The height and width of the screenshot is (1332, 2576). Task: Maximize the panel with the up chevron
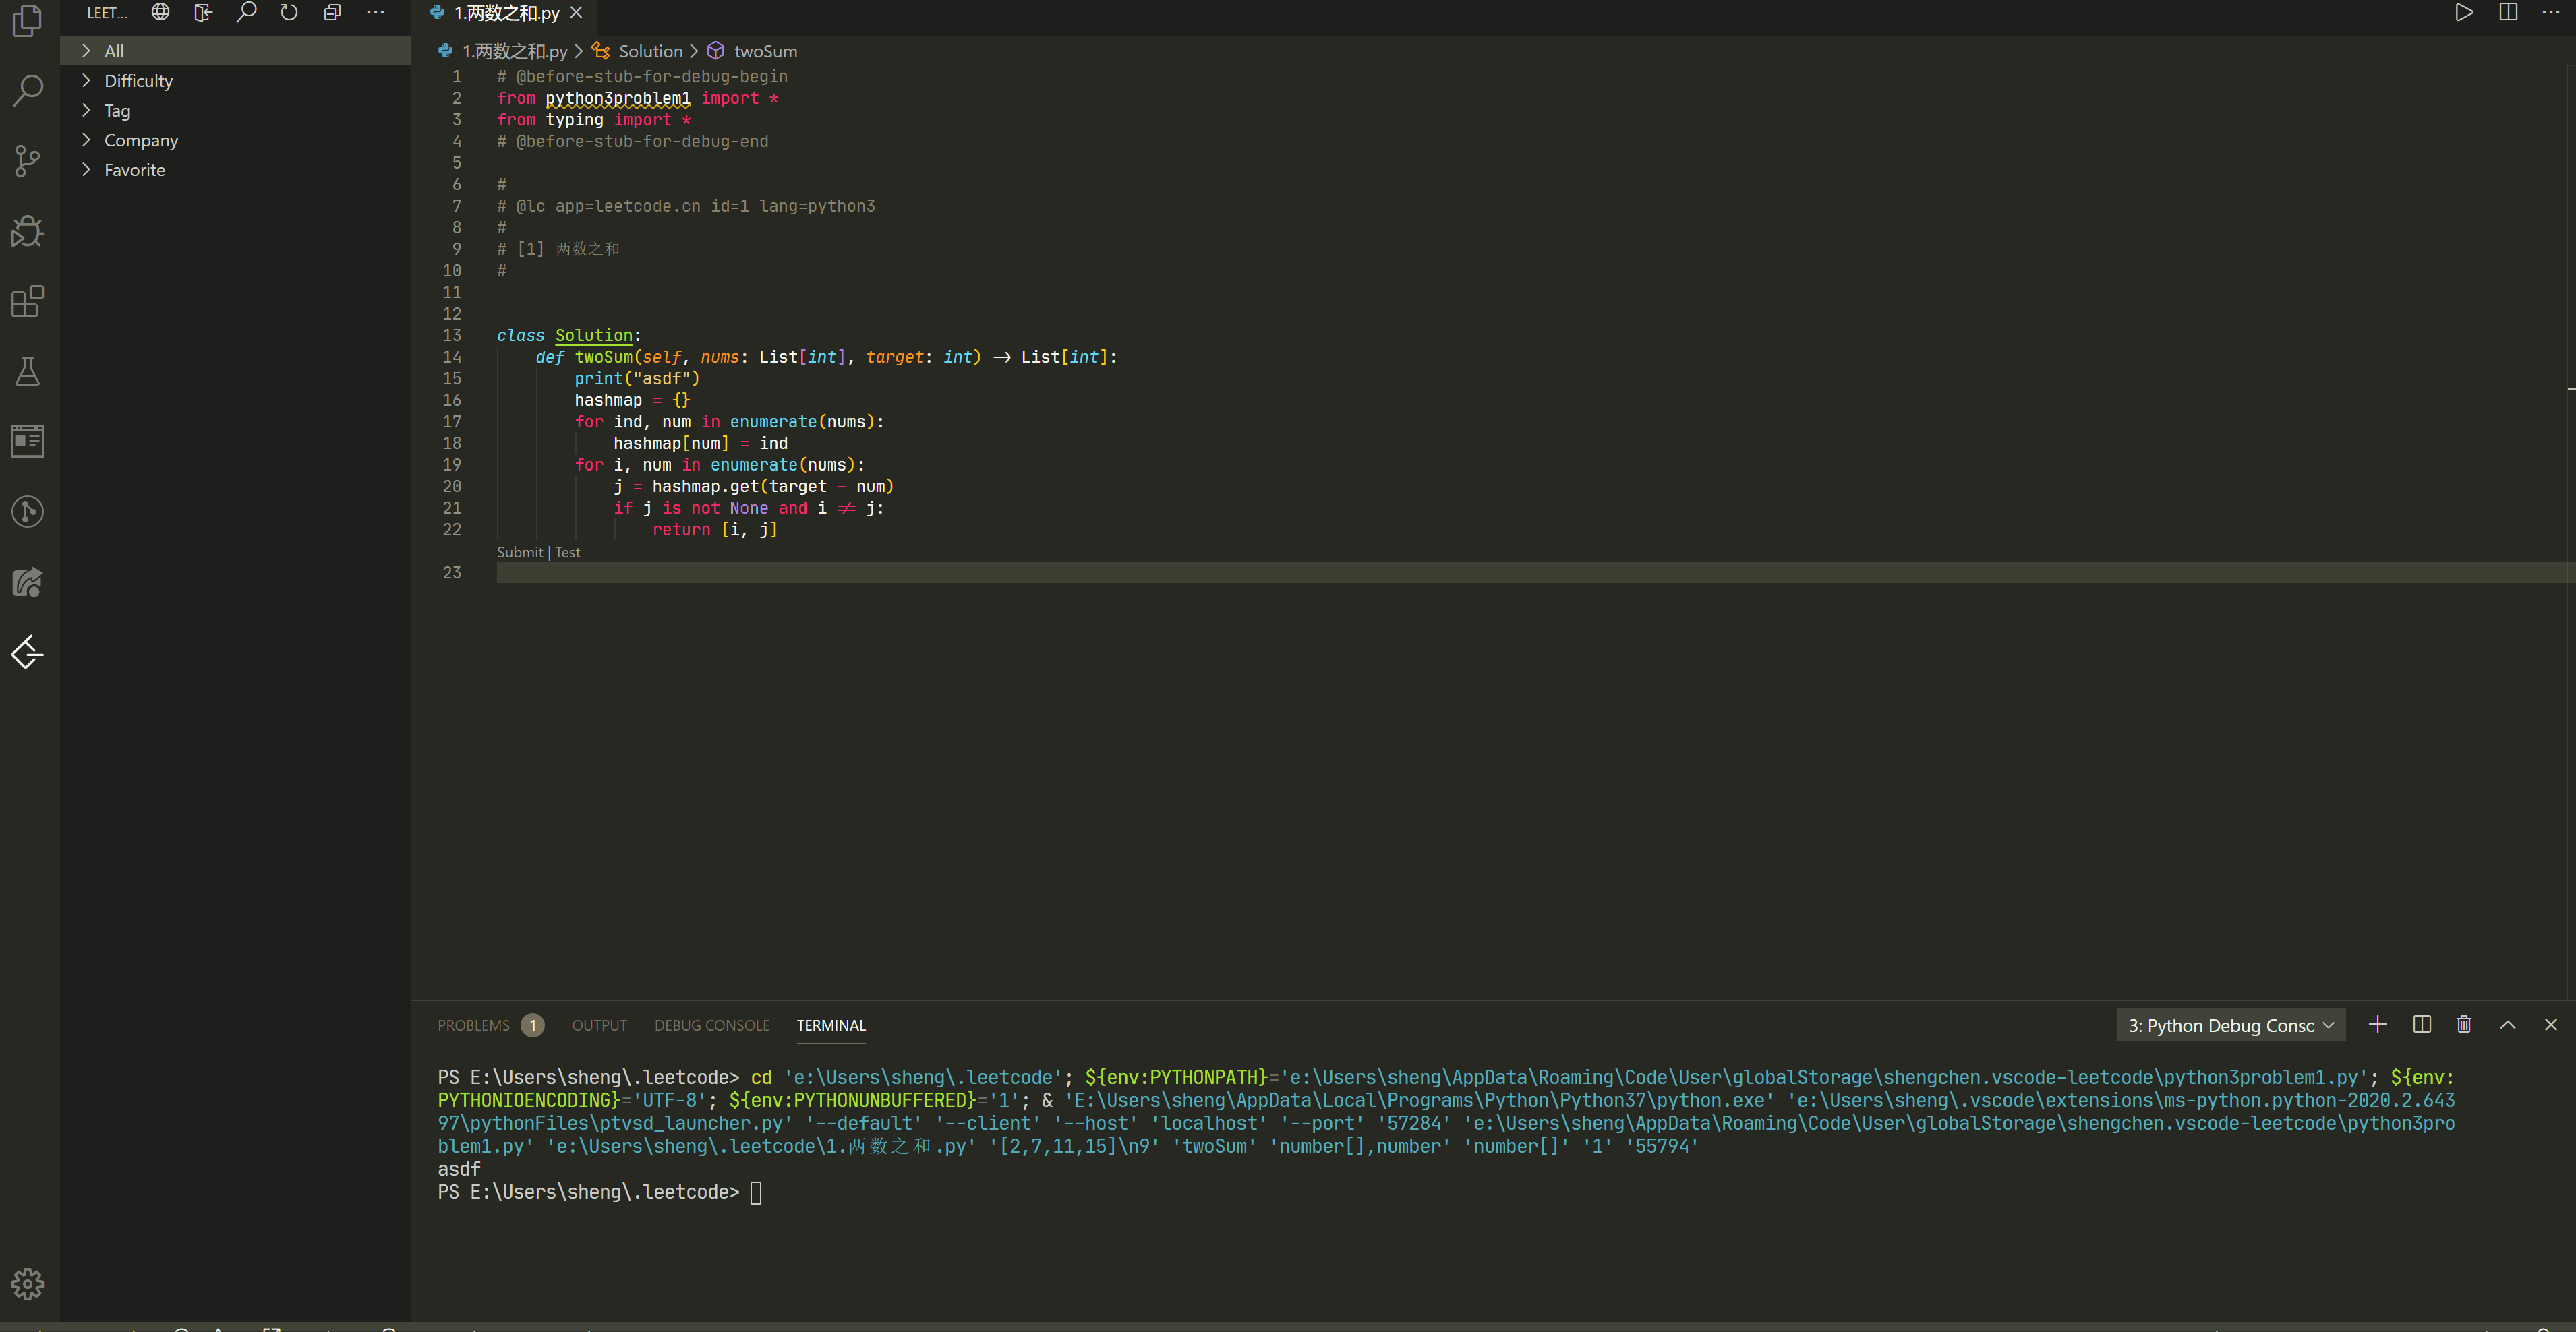tap(2508, 1024)
